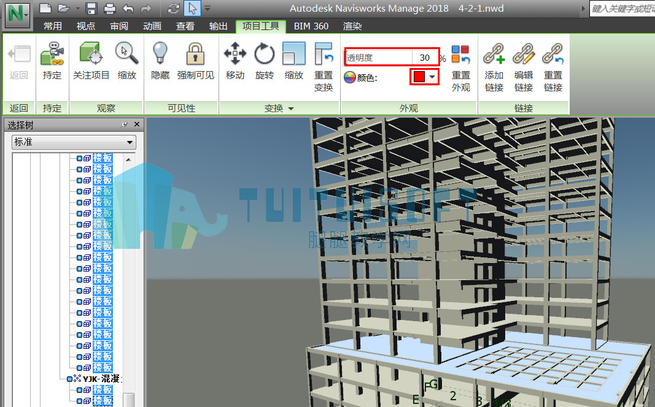Click the Reset Links (重置链接) button
The width and height of the screenshot is (655, 407).
click(x=553, y=67)
